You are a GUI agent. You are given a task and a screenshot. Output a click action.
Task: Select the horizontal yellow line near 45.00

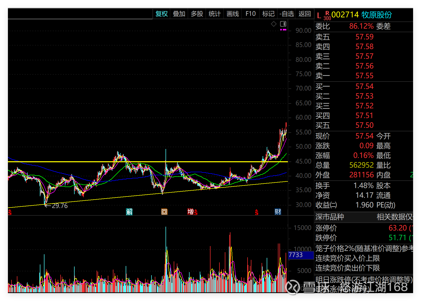(x=148, y=162)
